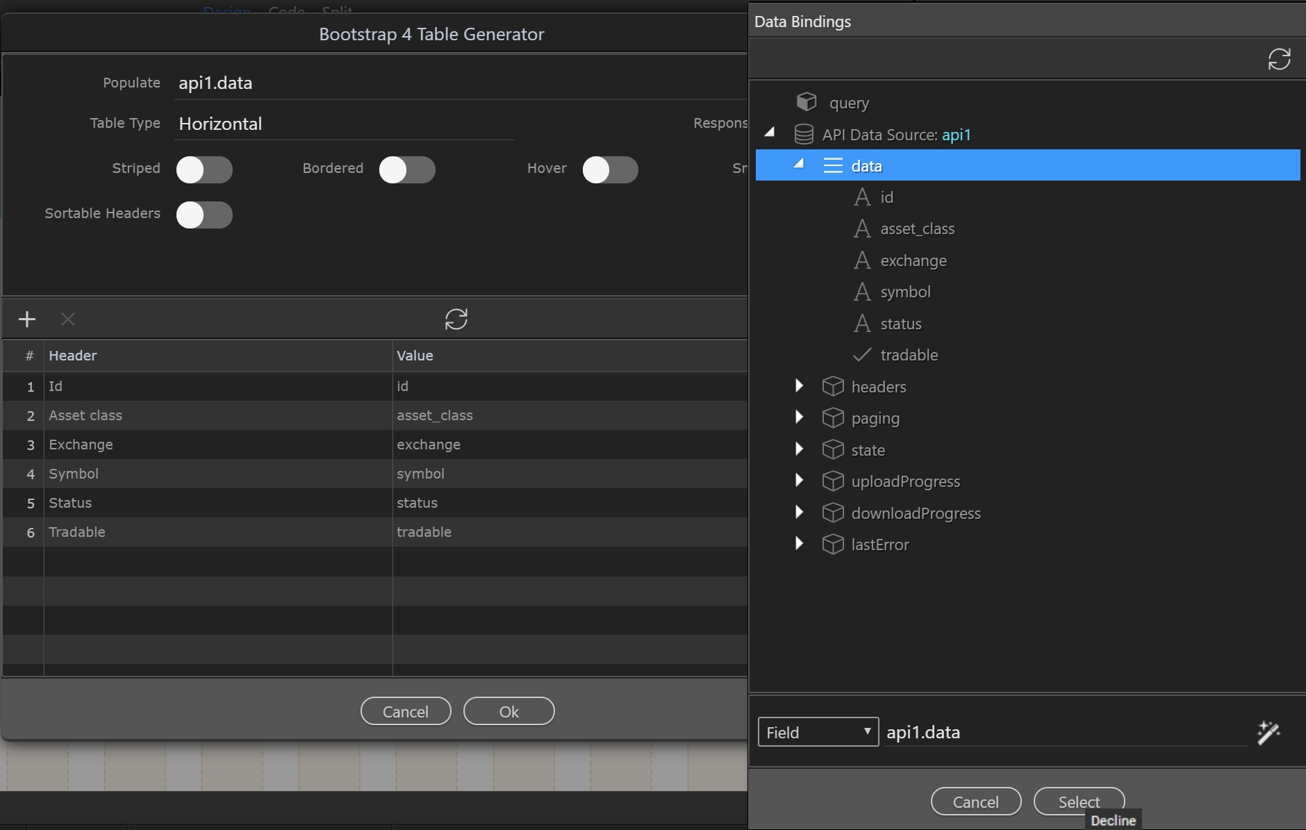This screenshot has height=830, width=1306.
Task: Click the lastError cube icon
Action: pos(832,545)
